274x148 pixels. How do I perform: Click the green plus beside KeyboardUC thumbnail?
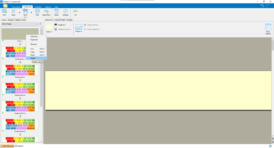tap(3, 77)
